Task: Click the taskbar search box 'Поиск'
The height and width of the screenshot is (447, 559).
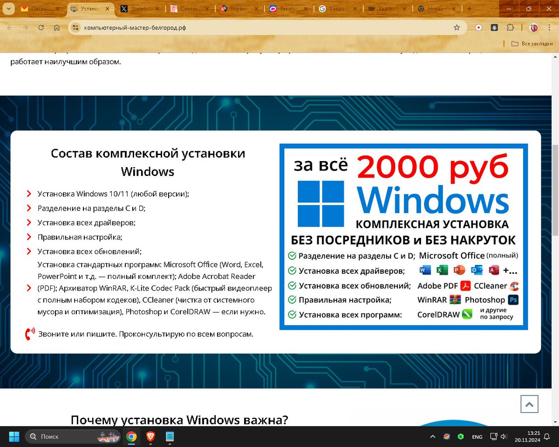Action: pyautogui.click(x=73, y=436)
